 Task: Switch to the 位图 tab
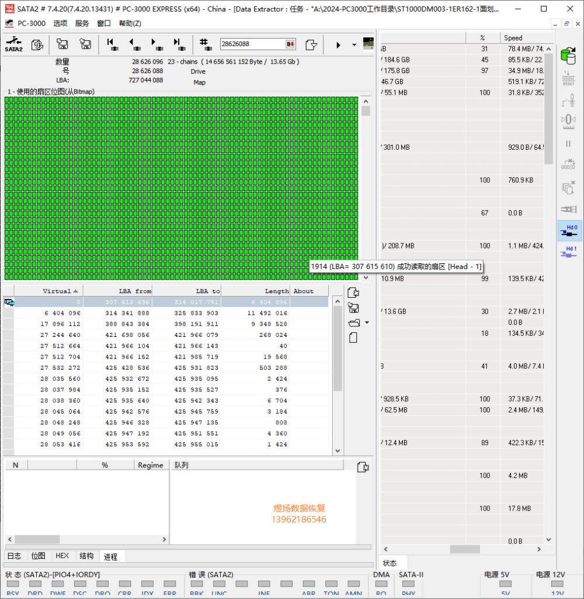(x=38, y=556)
